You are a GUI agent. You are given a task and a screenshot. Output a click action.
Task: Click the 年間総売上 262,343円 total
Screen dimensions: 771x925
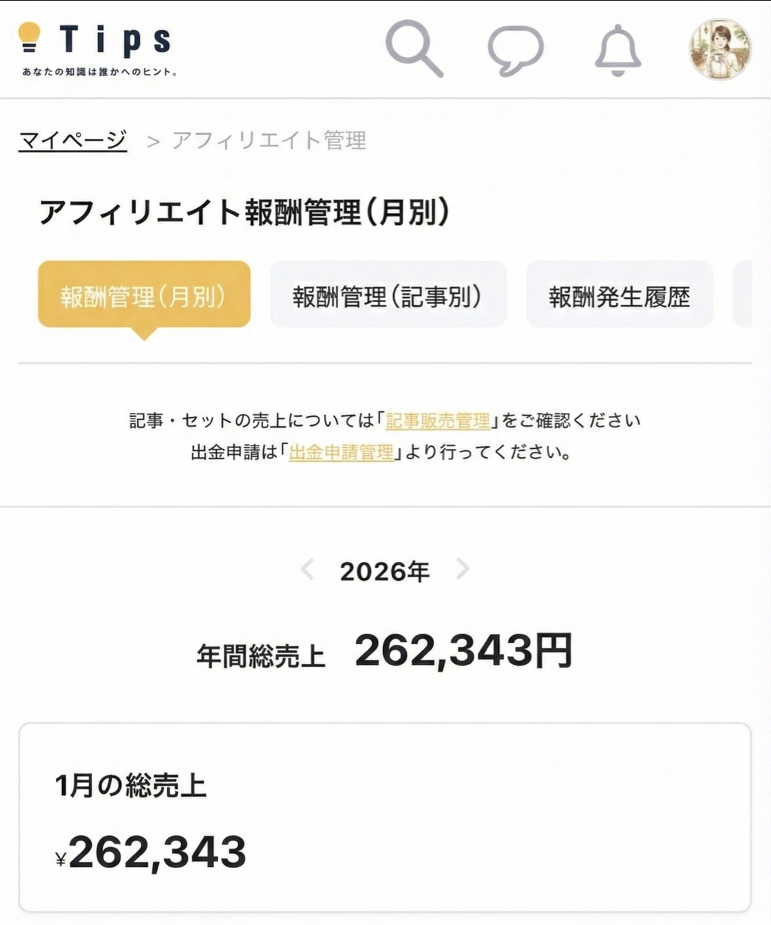385,652
